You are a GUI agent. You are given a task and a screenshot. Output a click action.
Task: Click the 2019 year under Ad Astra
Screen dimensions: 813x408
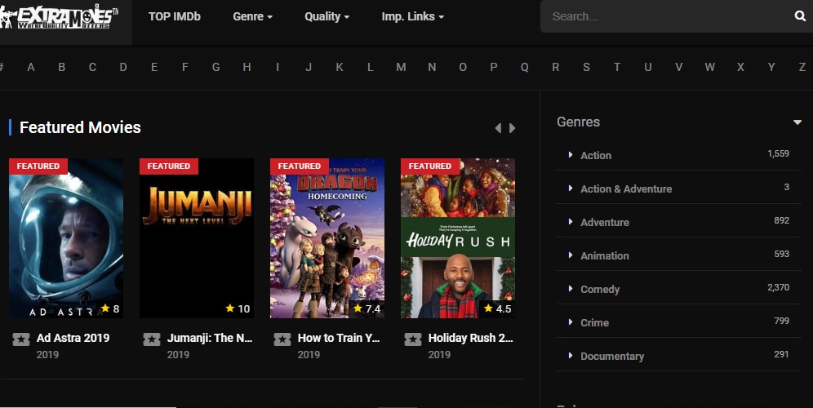point(47,355)
